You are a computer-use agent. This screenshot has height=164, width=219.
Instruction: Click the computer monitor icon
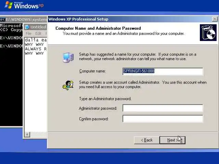68,57
